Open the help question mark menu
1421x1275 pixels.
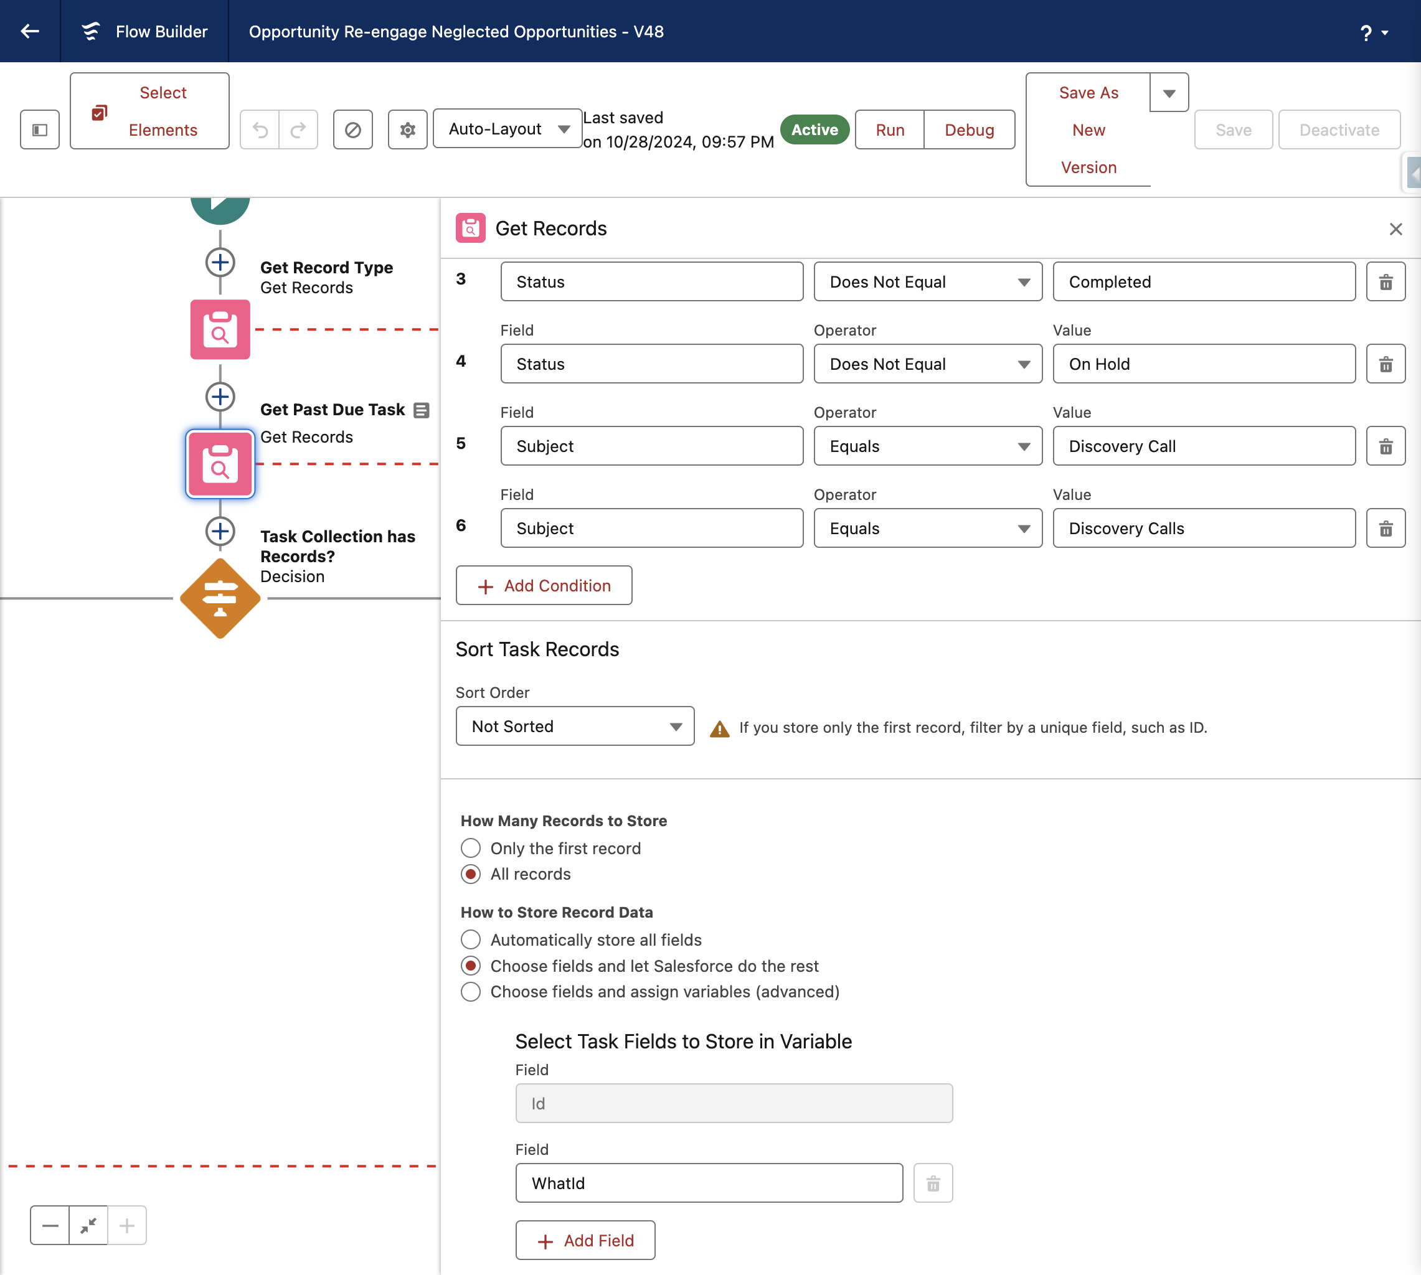pyautogui.click(x=1373, y=32)
